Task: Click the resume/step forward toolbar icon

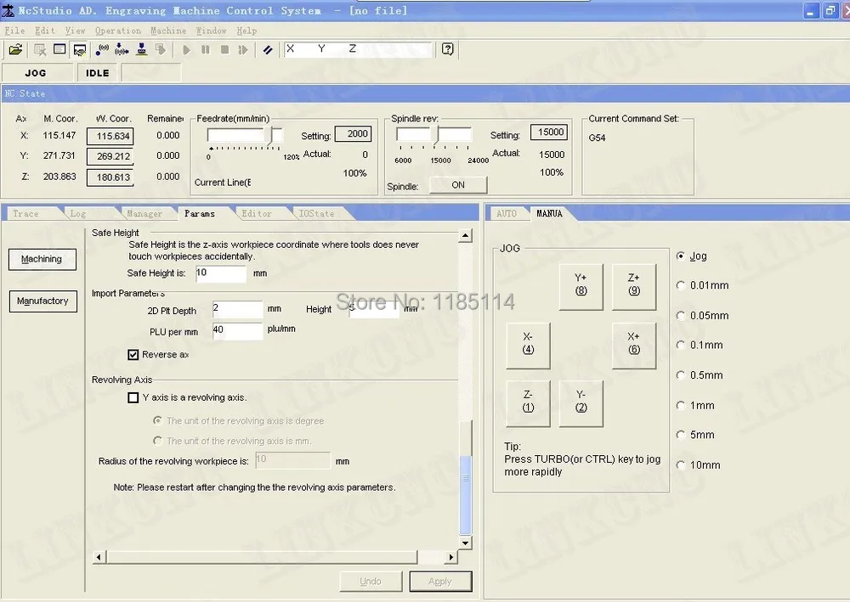Action: (x=243, y=50)
